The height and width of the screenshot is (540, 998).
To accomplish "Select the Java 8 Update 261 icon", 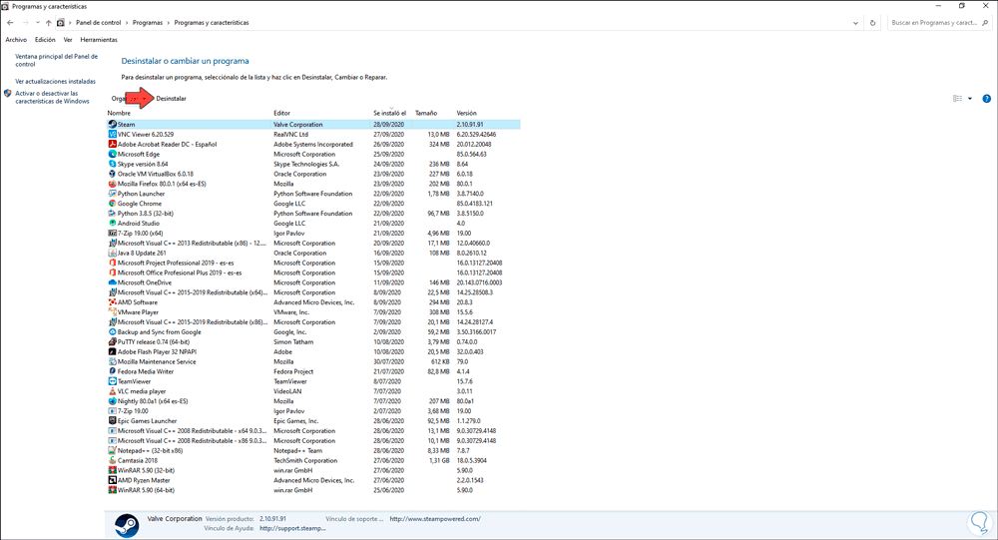I will [112, 253].
